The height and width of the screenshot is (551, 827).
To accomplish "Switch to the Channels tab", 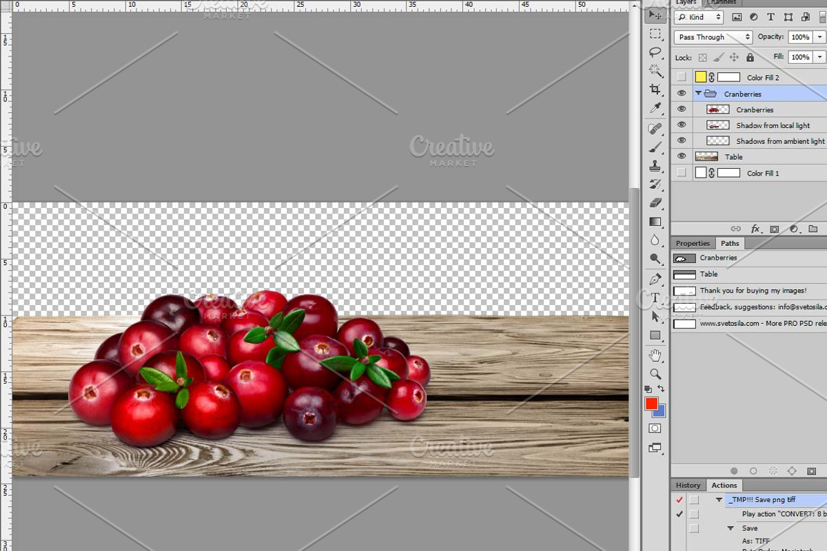I will click(x=721, y=3).
